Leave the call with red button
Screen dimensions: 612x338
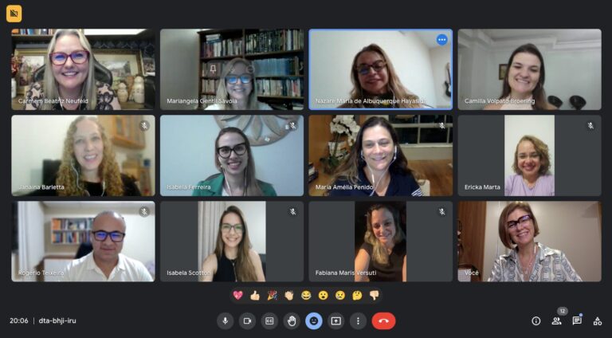pos(383,320)
